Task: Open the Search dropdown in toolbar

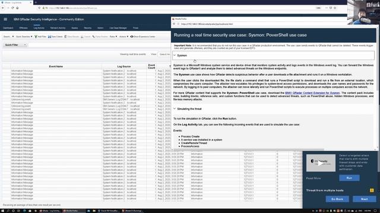Action: (8, 37)
